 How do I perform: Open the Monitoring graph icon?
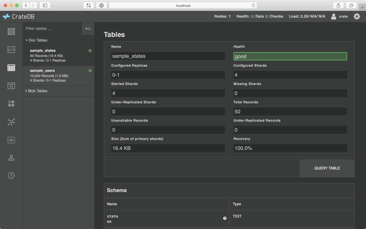click(x=11, y=140)
